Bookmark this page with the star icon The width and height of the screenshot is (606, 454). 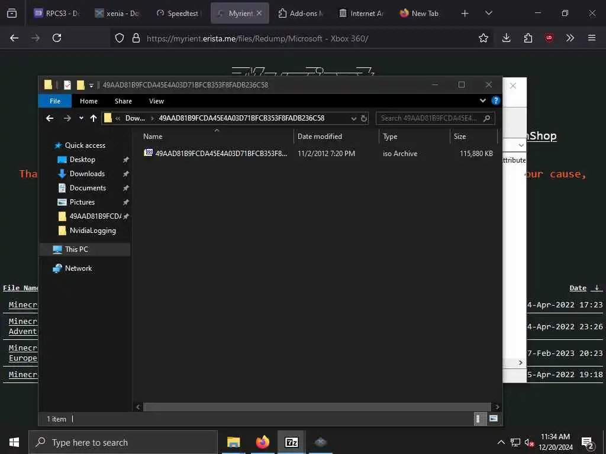click(483, 38)
